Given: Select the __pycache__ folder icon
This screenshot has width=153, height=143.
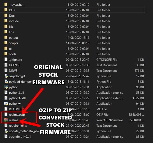Looking at the screenshot, I should coord(6,4).
